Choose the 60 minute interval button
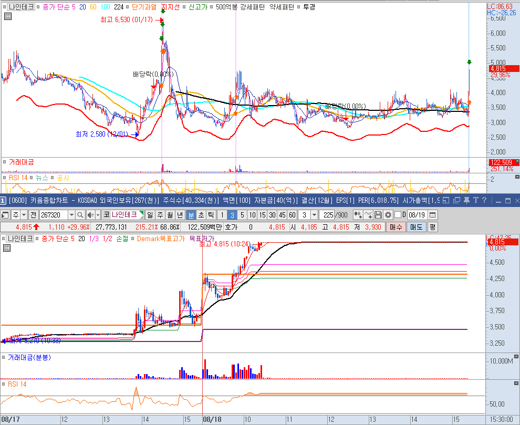 click(x=292, y=215)
